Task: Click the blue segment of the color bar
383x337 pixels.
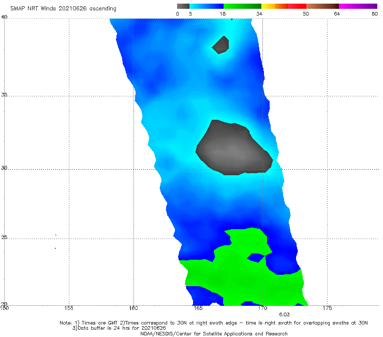Action: (x=207, y=6)
